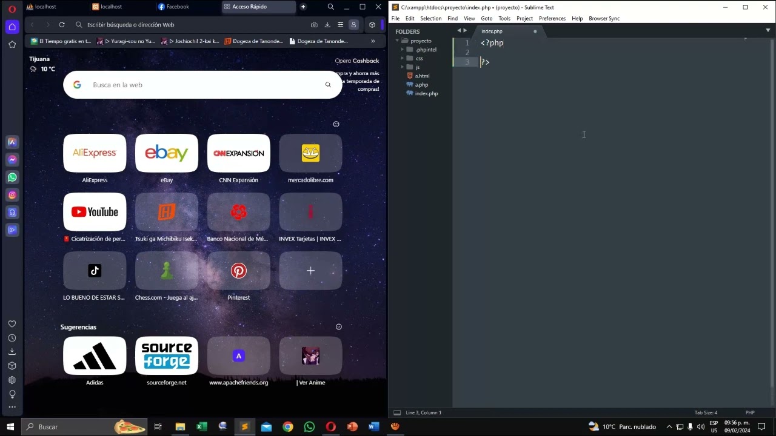Expand the js folder

click(x=403, y=67)
